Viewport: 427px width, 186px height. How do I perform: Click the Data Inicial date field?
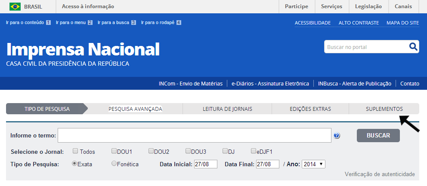pos(206,164)
